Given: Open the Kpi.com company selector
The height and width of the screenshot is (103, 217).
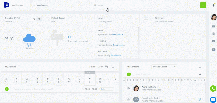Looking at the screenshot, I should coord(120,5).
